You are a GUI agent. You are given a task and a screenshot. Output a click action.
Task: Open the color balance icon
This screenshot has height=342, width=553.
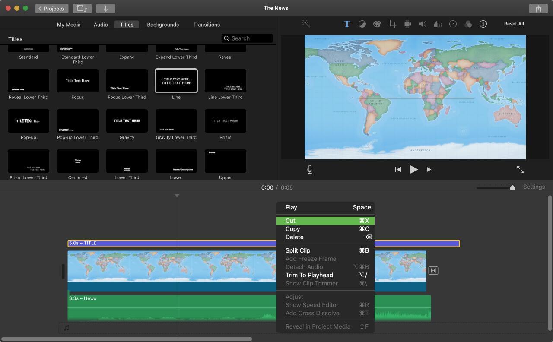(362, 24)
